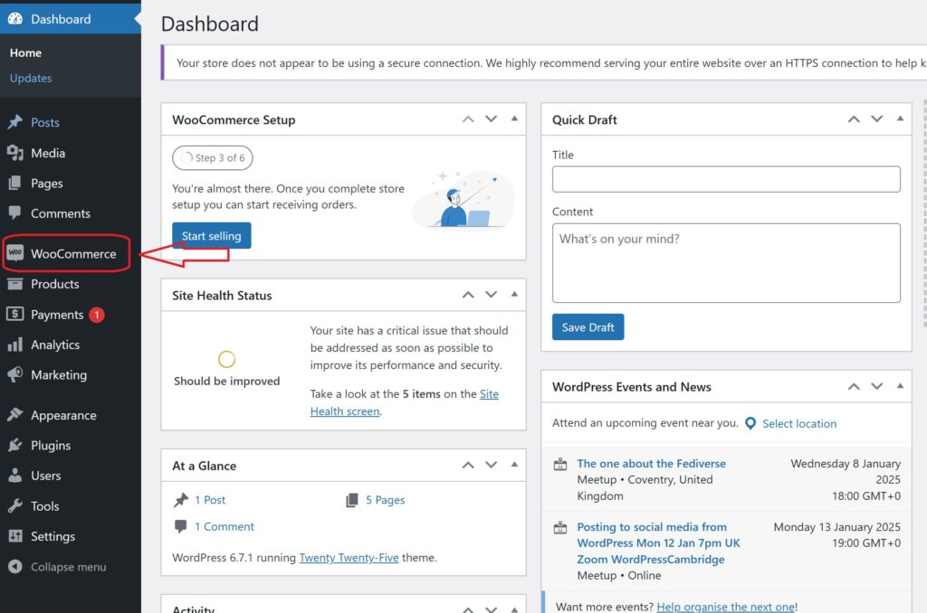Click the location pin icon beside Select location
The height and width of the screenshot is (613, 927).
click(750, 423)
